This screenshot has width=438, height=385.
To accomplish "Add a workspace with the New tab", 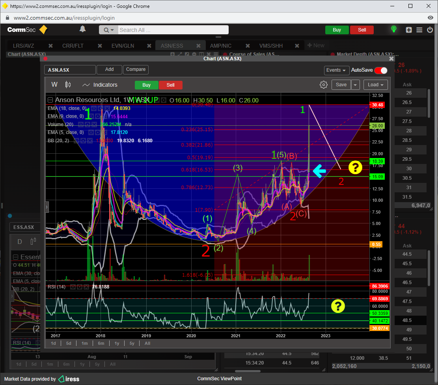I will [x=316, y=45].
